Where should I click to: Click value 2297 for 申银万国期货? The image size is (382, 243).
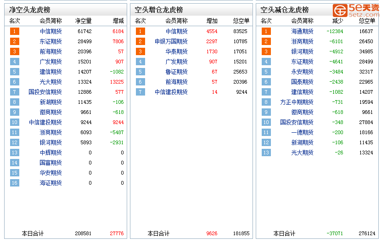tap(212, 41)
